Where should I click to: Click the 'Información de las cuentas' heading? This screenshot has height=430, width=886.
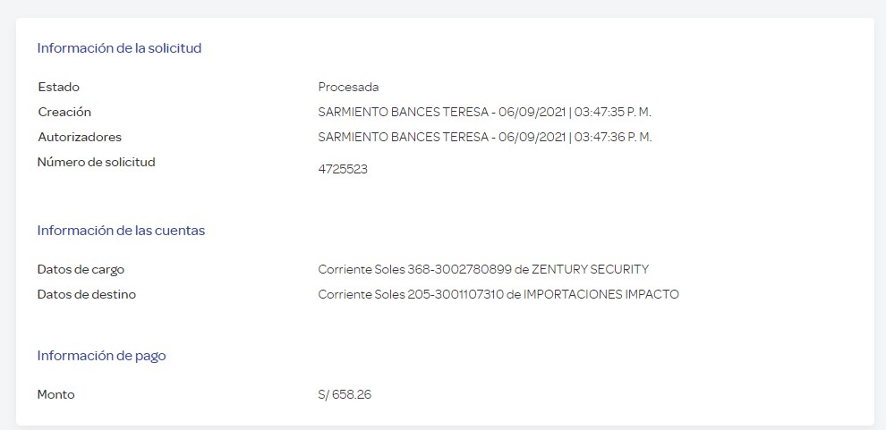(x=121, y=231)
